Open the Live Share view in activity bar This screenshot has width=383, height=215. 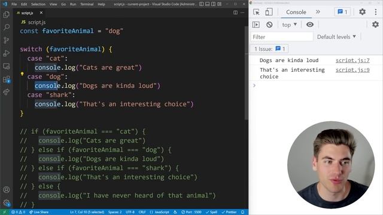click(x=7, y=92)
